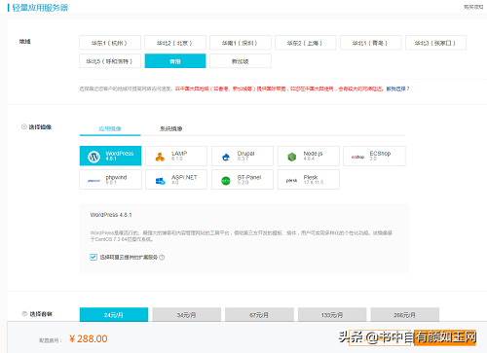Select the 266元/月 plan
487x353 pixels.
point(404,315)
